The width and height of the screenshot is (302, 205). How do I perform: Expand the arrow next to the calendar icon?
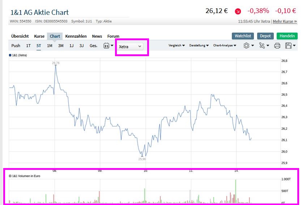tap(112, 46)
